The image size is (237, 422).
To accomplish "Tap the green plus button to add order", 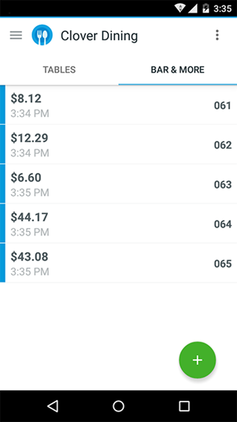I will point(197,360).
